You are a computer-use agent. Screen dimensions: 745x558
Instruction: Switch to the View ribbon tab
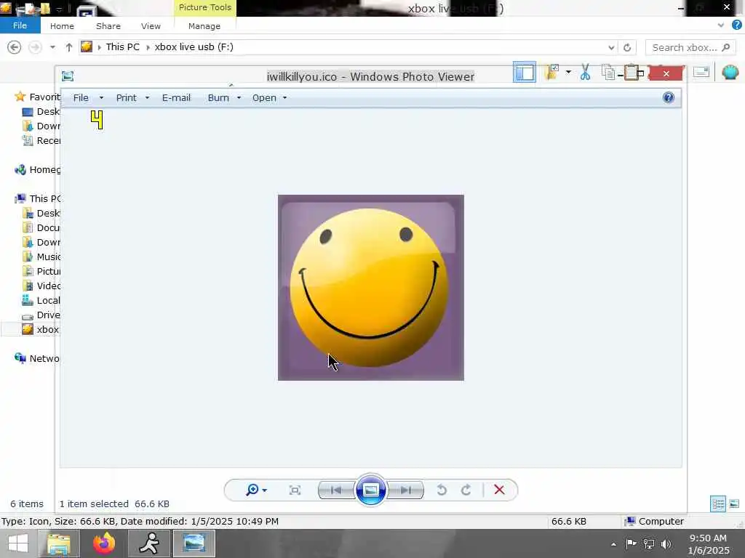[151, 26]
